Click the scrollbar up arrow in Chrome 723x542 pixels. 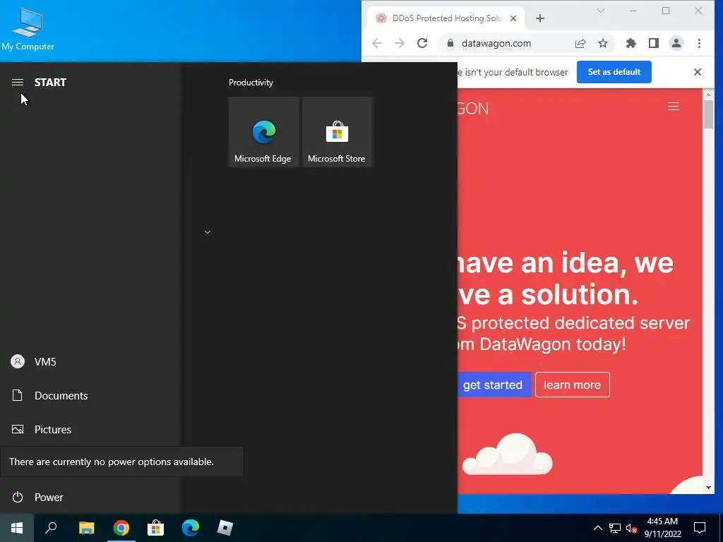pos(708,95)
